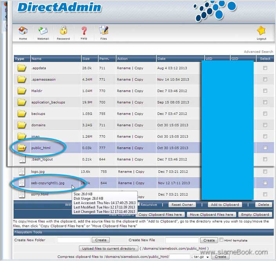Open the .spamassassin folder icon

click(22, 79)
